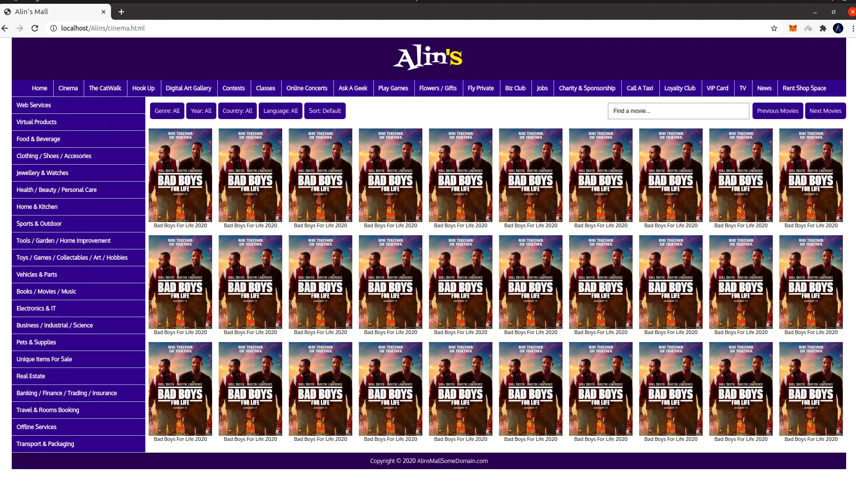Close the Alin's Mall tab

click(103, 12)
